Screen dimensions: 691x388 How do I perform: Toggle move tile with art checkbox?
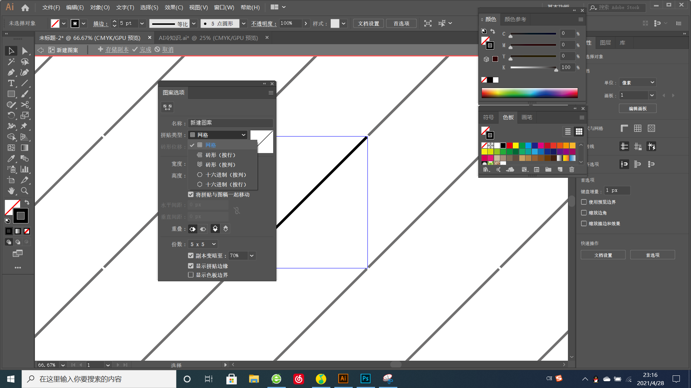191,194
